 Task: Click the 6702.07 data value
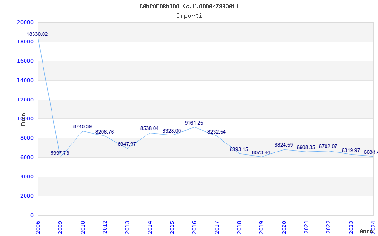pyautogui.click(x=328, y=147)
